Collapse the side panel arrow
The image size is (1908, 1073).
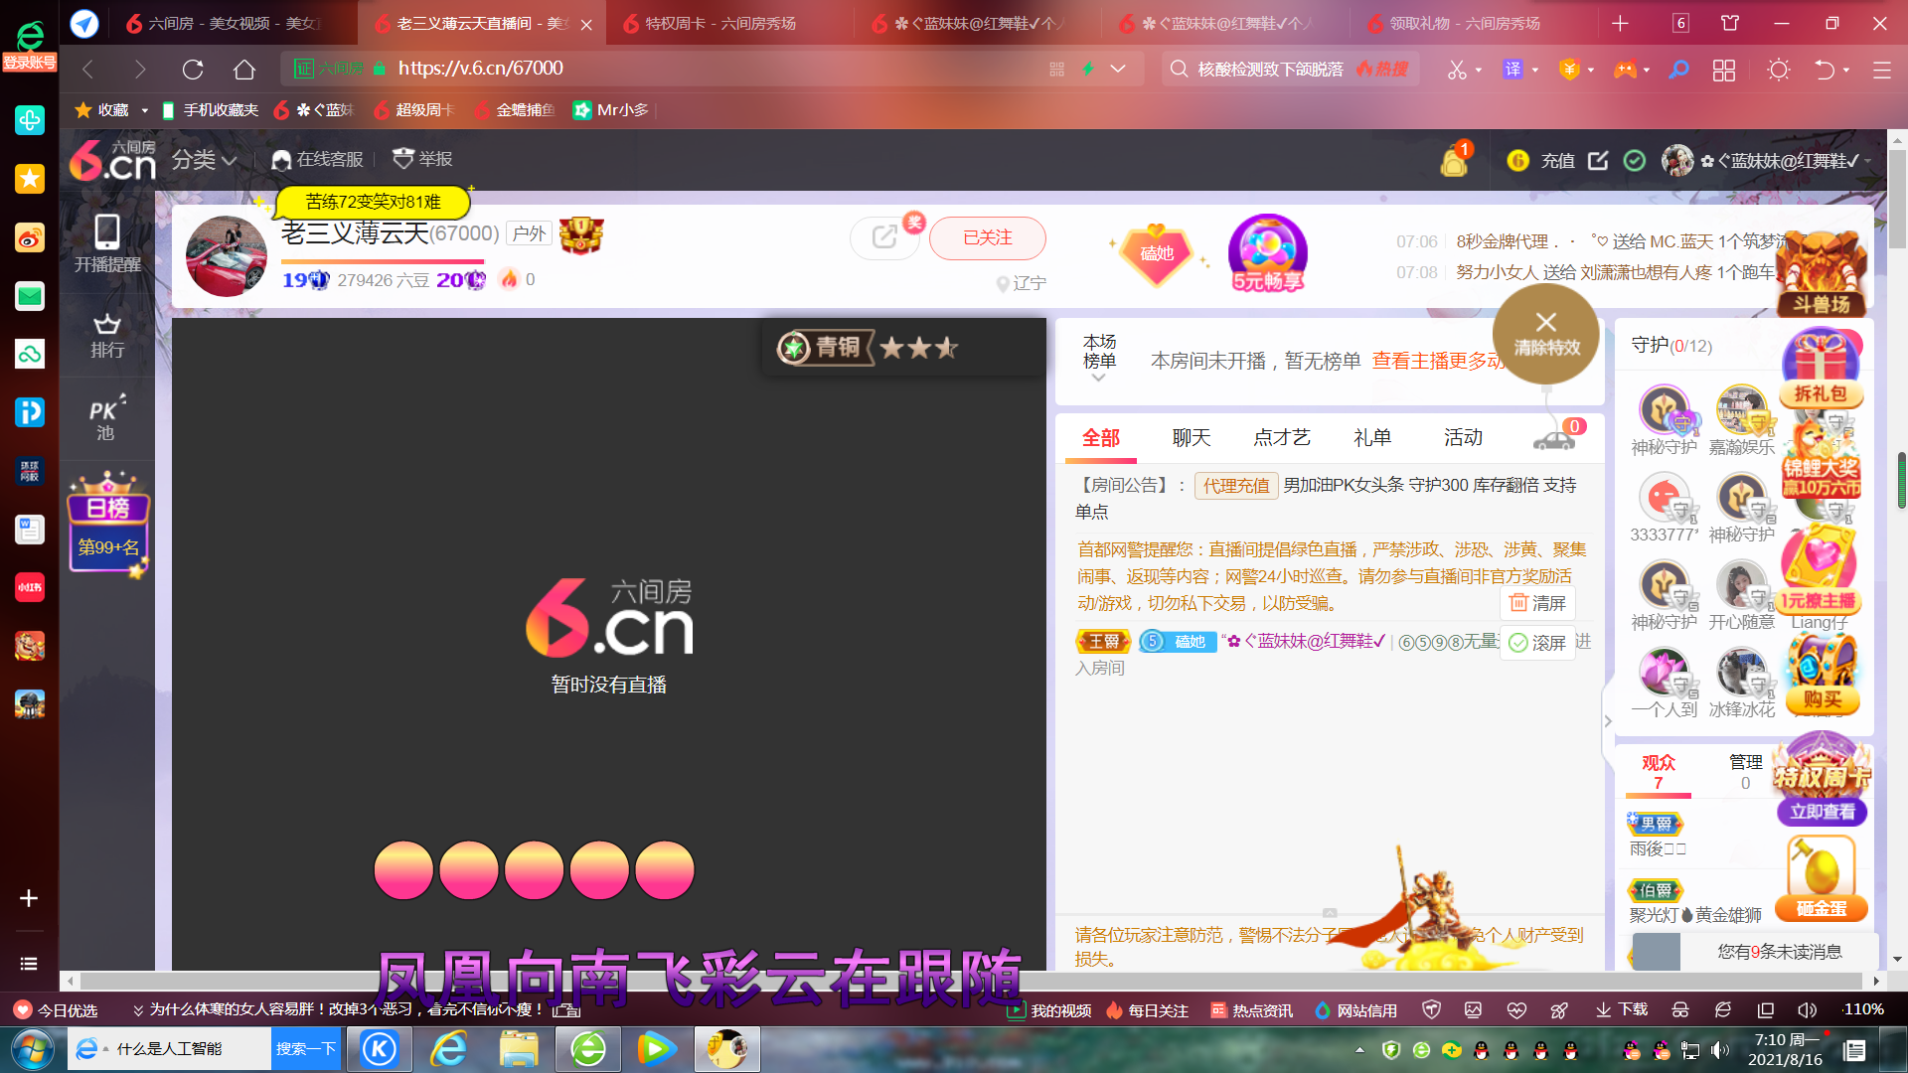coord(1608,722)
